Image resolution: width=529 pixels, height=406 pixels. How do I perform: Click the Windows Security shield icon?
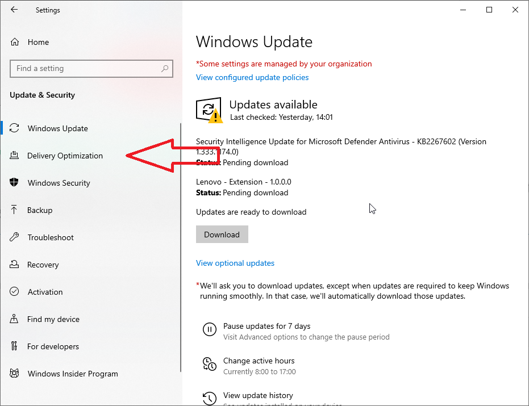(15, 183)
